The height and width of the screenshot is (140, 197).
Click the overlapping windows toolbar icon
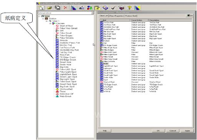(x=58, y=8)
